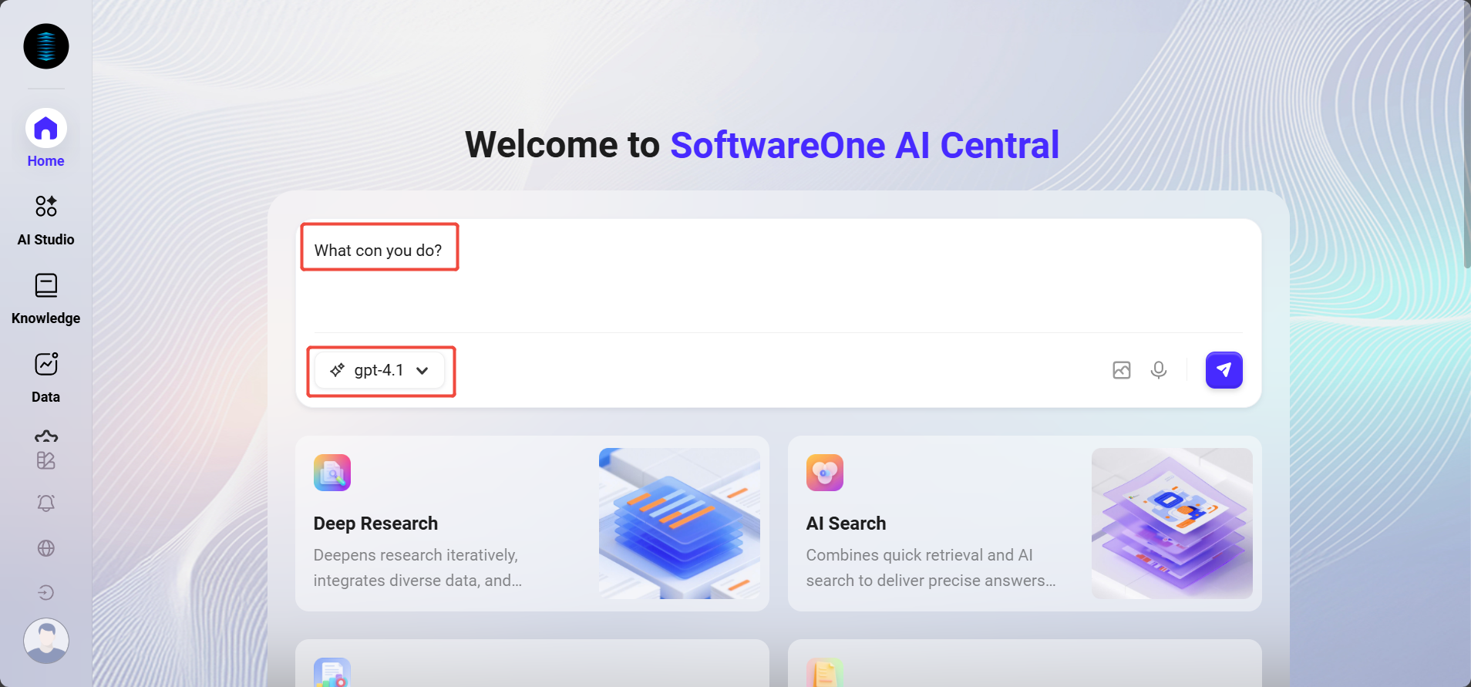The image size is (1471, 687).
Task: Open notifications bell
Action: click(46, 503)
